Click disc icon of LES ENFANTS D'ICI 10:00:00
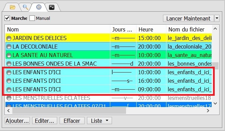Screen dimensions: 225x131 [x=9, y=73]
